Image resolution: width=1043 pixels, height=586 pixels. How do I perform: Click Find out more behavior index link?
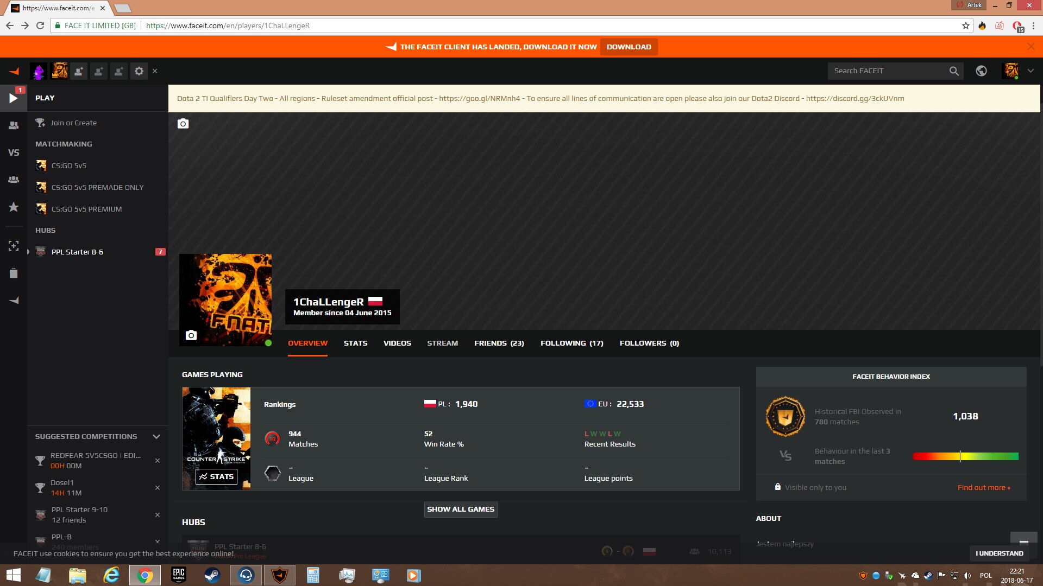point(985,487)
